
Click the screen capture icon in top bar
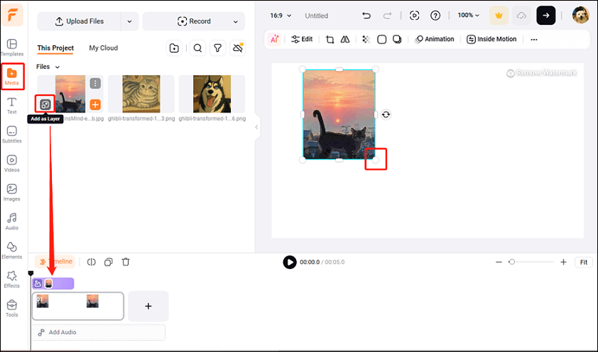click(414, 16)
